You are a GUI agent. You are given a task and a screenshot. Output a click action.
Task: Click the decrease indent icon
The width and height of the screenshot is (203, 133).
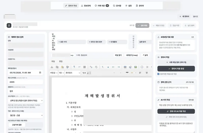tap(113, 67)
